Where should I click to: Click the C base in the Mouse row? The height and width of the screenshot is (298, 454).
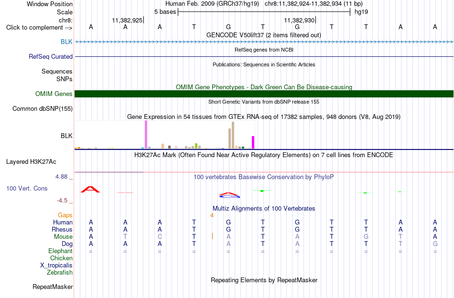tap(160, 237)
